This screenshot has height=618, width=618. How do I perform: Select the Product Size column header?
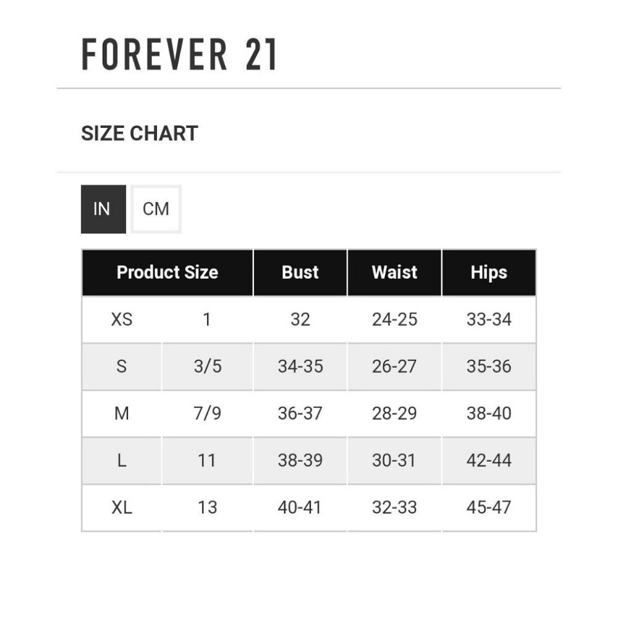(x=167, y=272)
